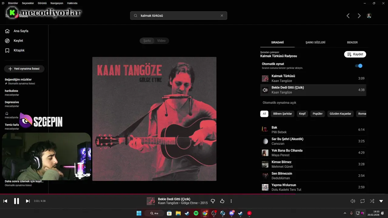Viewport: 388px width, 218px height.
Task: Navigate forward with the right arrow
Action: coord(359,16)
